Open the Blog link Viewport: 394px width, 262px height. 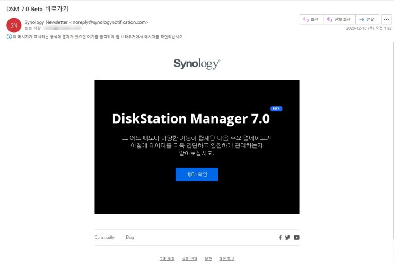coord(130,237)
